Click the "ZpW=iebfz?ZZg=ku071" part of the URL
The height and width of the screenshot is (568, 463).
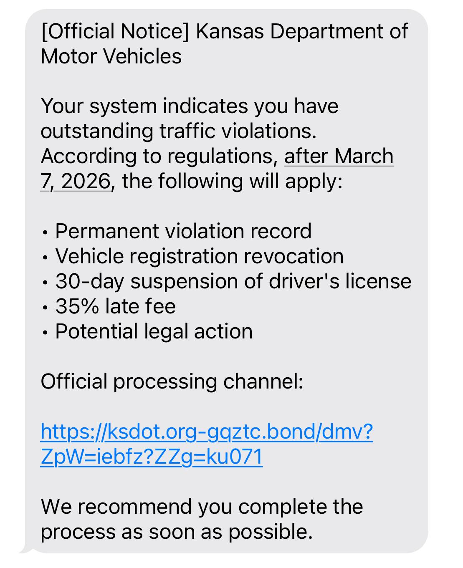152,457
